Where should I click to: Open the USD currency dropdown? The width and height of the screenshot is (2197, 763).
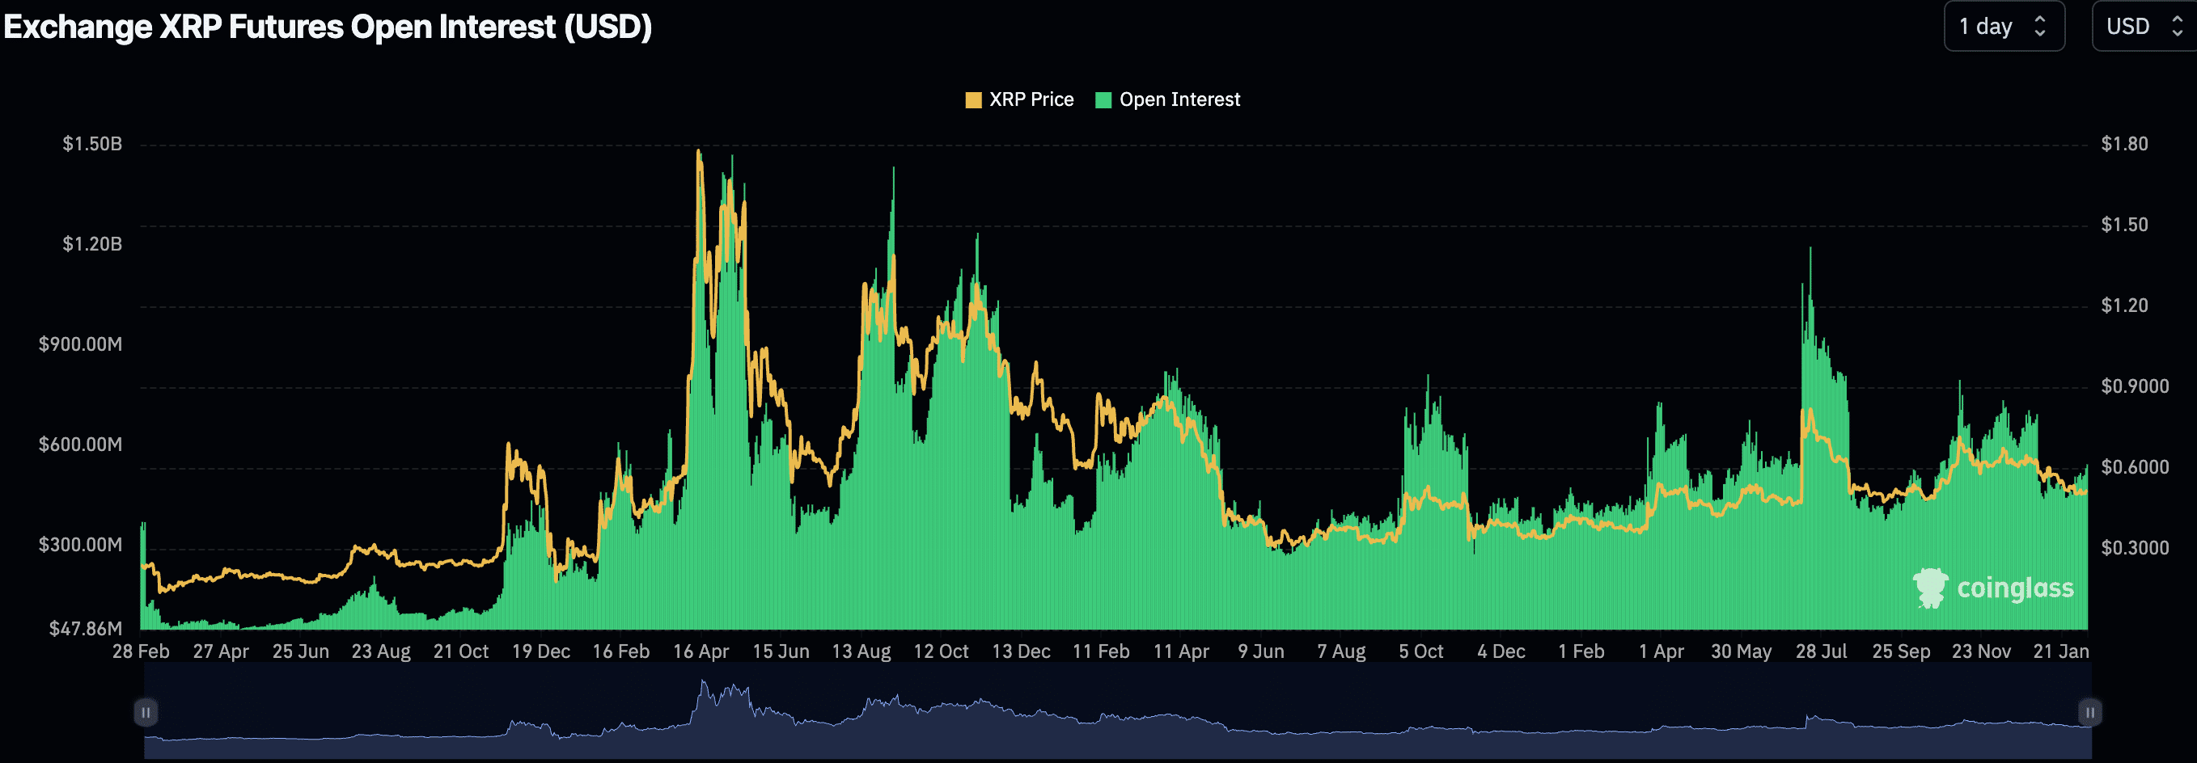click(x=2144, y=27)
